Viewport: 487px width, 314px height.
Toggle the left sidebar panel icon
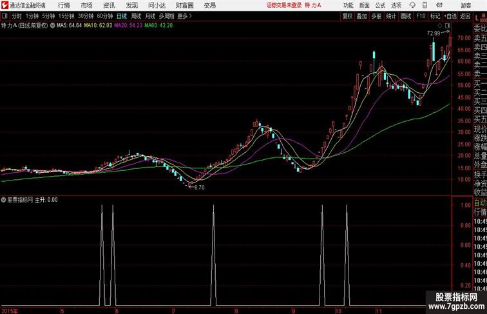pyautogui.click(x=5, y=16)
